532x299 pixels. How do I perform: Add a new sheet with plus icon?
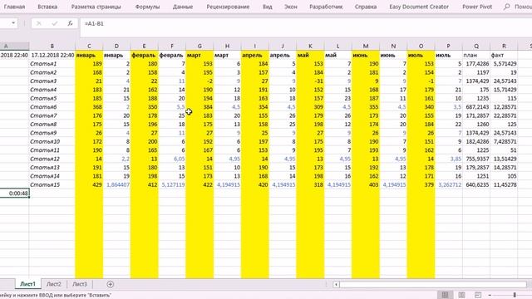click(x=110, y=284)
